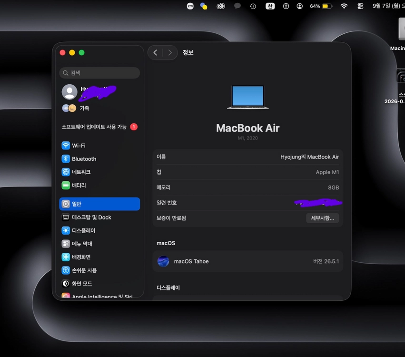Click the macOS Tahoe name text
Screen dimensions: 405x357
(x=191, y=261)
